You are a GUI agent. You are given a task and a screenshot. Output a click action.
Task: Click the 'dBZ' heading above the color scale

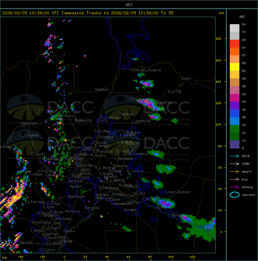tap(242, 17)
